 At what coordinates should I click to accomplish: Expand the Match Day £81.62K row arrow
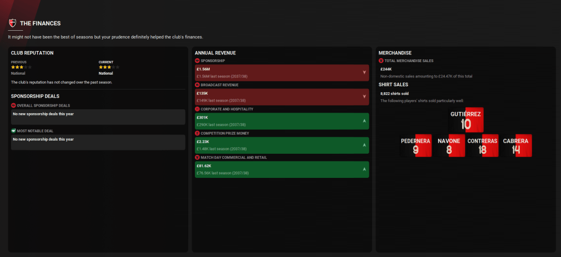(x=364, y=169)
